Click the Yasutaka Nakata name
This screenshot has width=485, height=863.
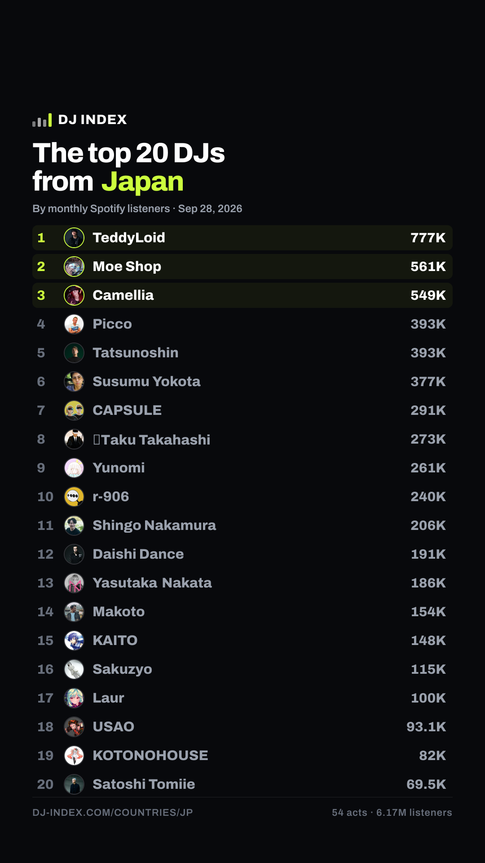point(152,583)
